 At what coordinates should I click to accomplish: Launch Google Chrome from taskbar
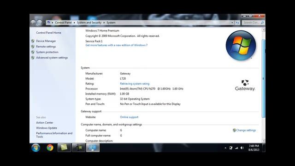50,148
